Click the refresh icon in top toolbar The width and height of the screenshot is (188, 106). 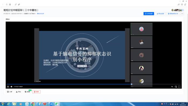pyautogui.click(x=7, y=5)
